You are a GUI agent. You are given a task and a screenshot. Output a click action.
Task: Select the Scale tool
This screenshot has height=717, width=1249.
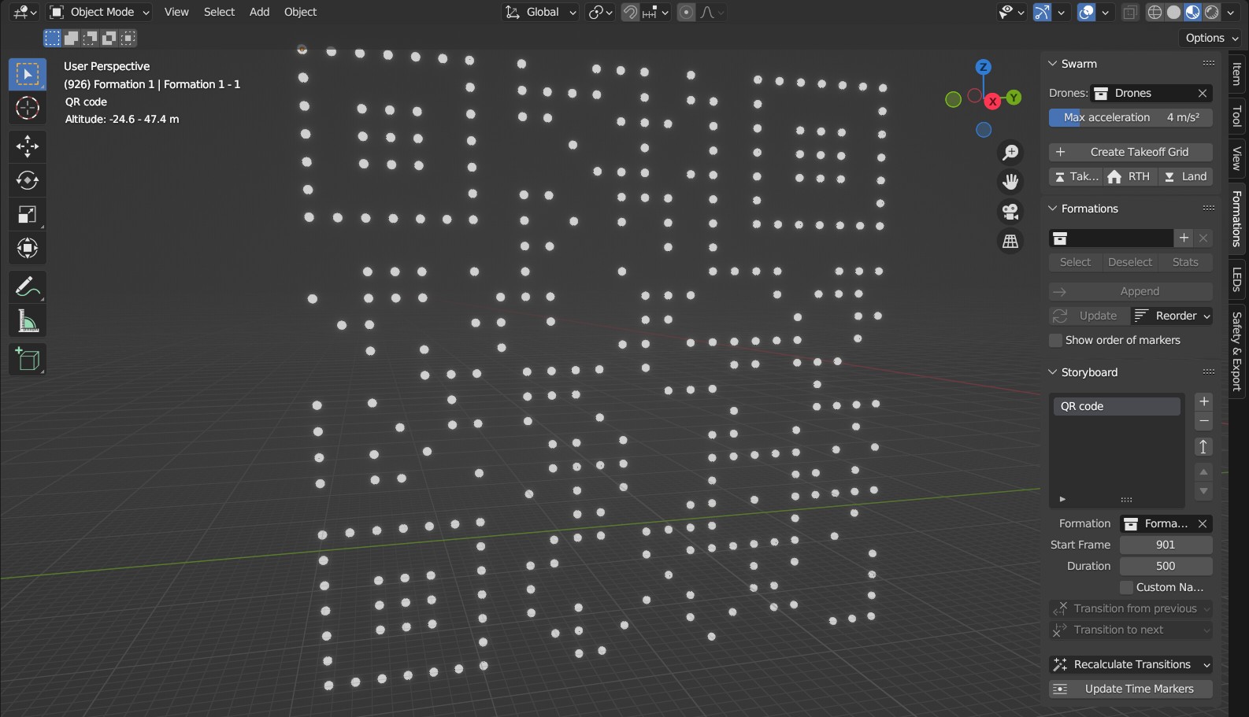click(28, 214)
